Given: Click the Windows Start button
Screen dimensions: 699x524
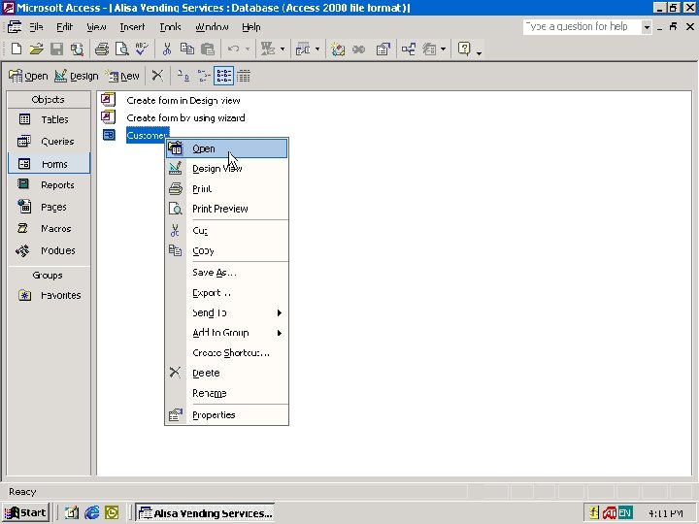Looking at the screenshot, I should coord(25,513).
